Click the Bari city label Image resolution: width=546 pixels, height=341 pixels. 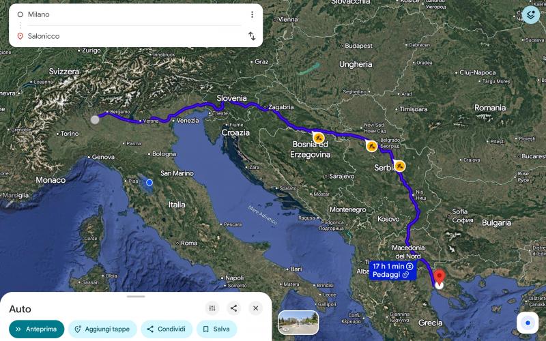click(296, 269)
